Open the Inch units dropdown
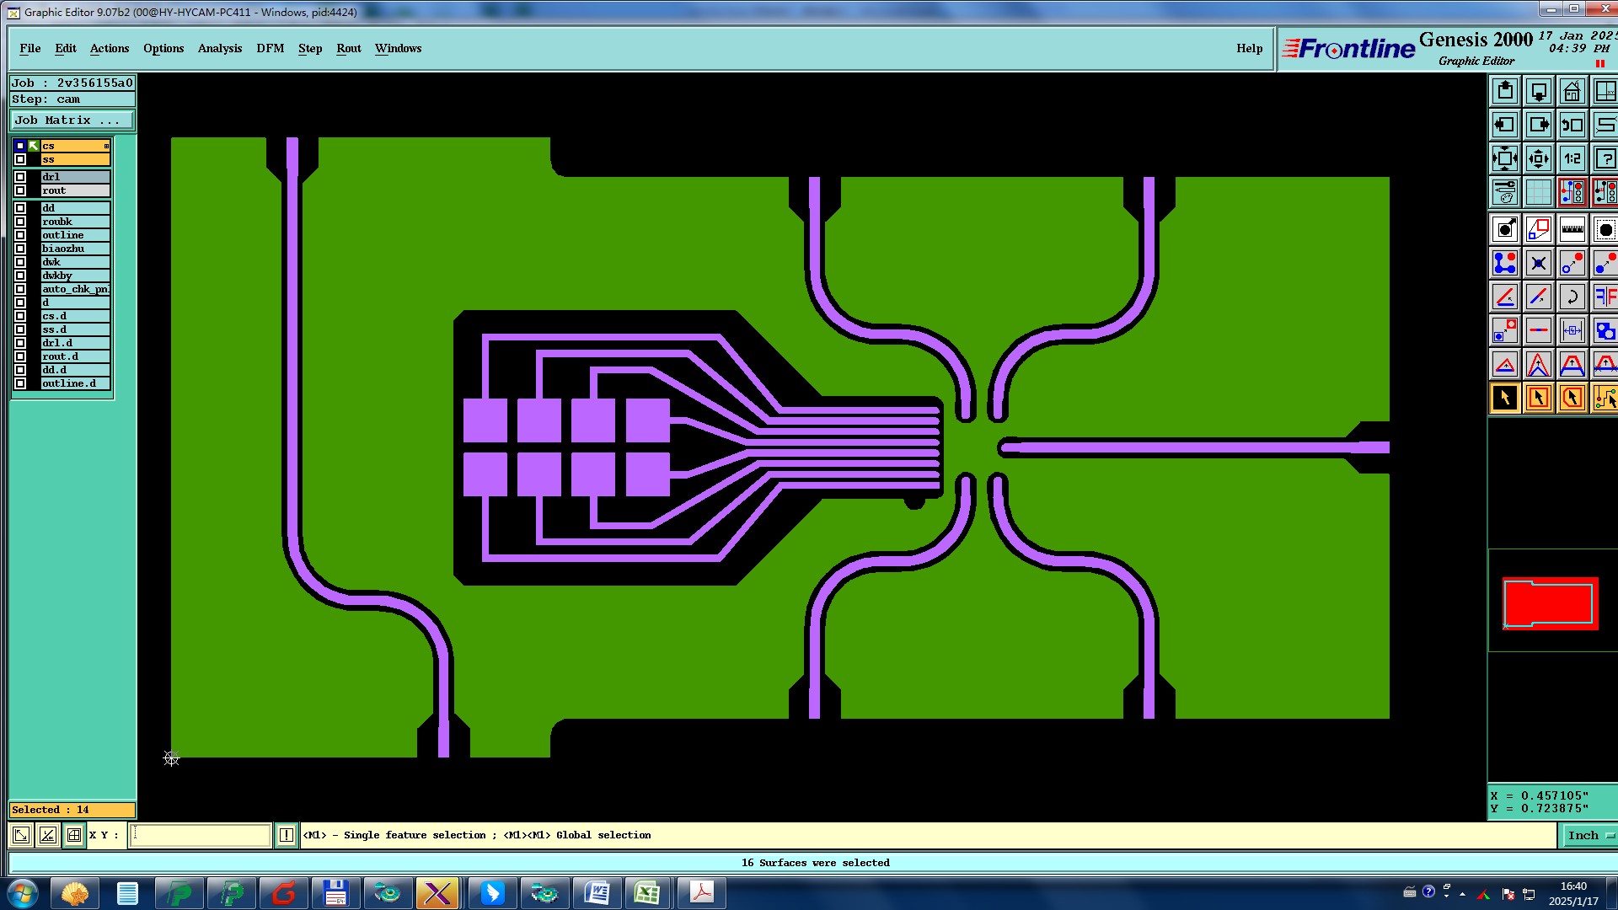 (x=1589, y=835)
